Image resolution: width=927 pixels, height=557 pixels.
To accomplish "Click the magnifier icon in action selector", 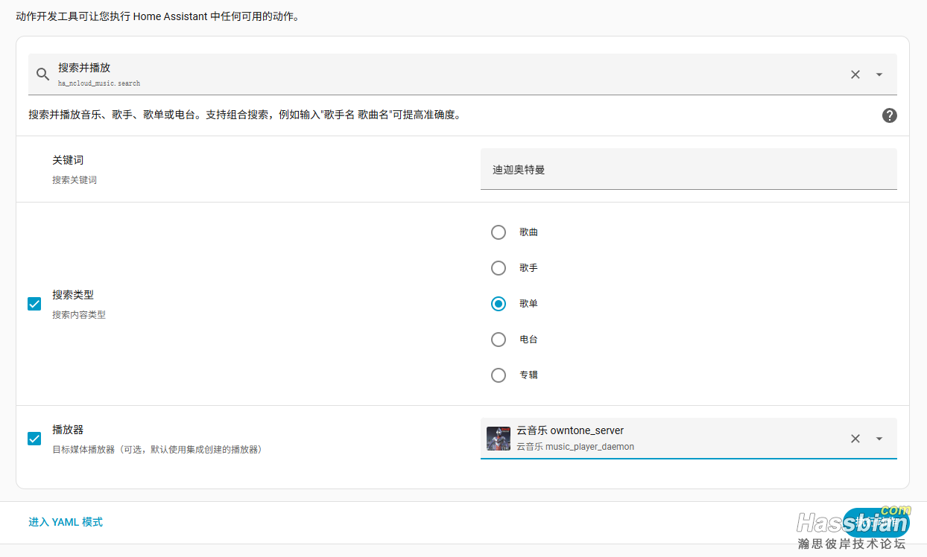I will click(42, 74).
